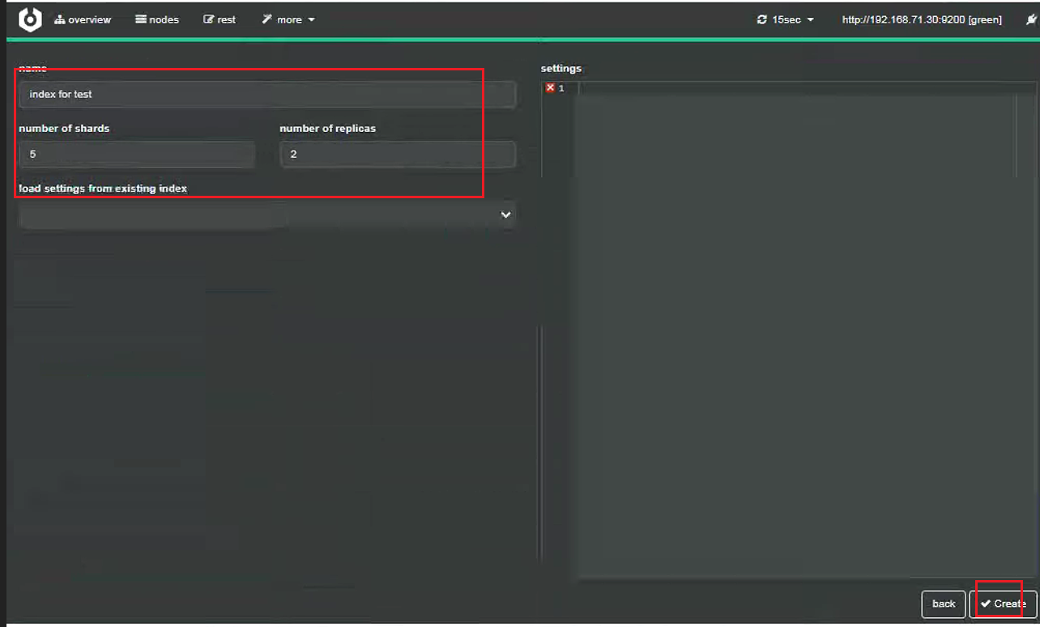The width and height of the screenshot is (1040, 627).
Task: Edit the number of replicas field
Action: [398, 154]
